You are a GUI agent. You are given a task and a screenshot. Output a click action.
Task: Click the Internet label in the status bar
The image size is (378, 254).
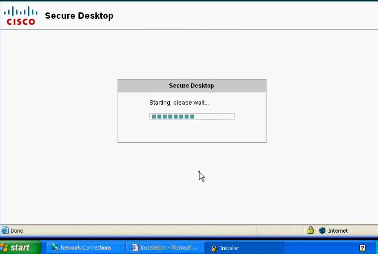(x=338, y=231)
